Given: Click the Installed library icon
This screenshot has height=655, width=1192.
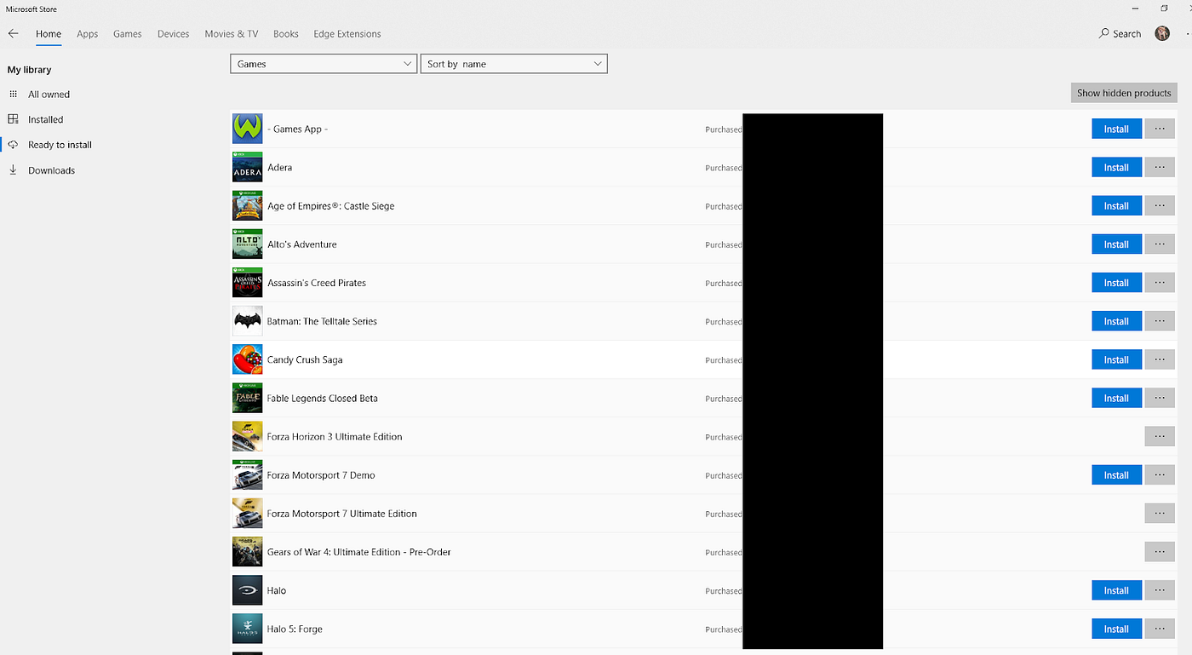Looking at the screenshot, I should 13,119.
